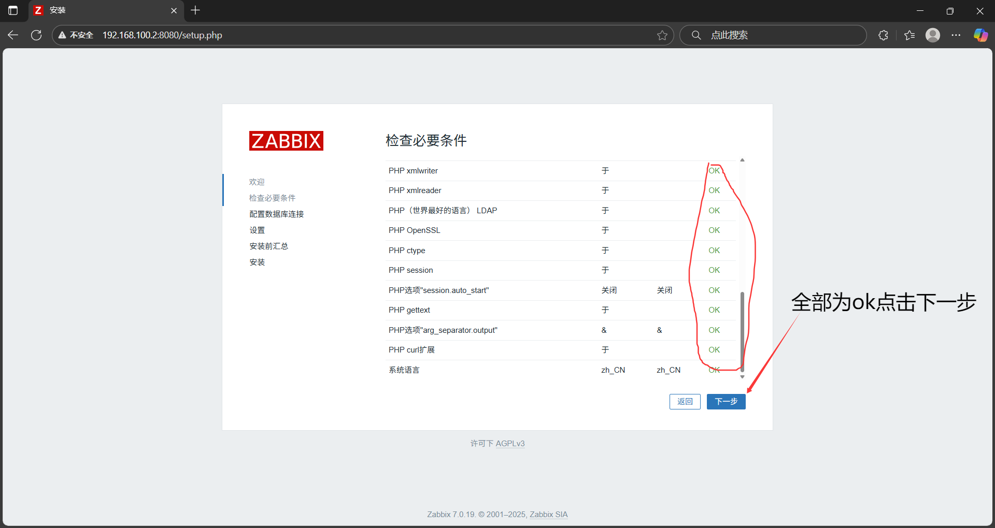Close the 安装 browser tab

[174, 10]
